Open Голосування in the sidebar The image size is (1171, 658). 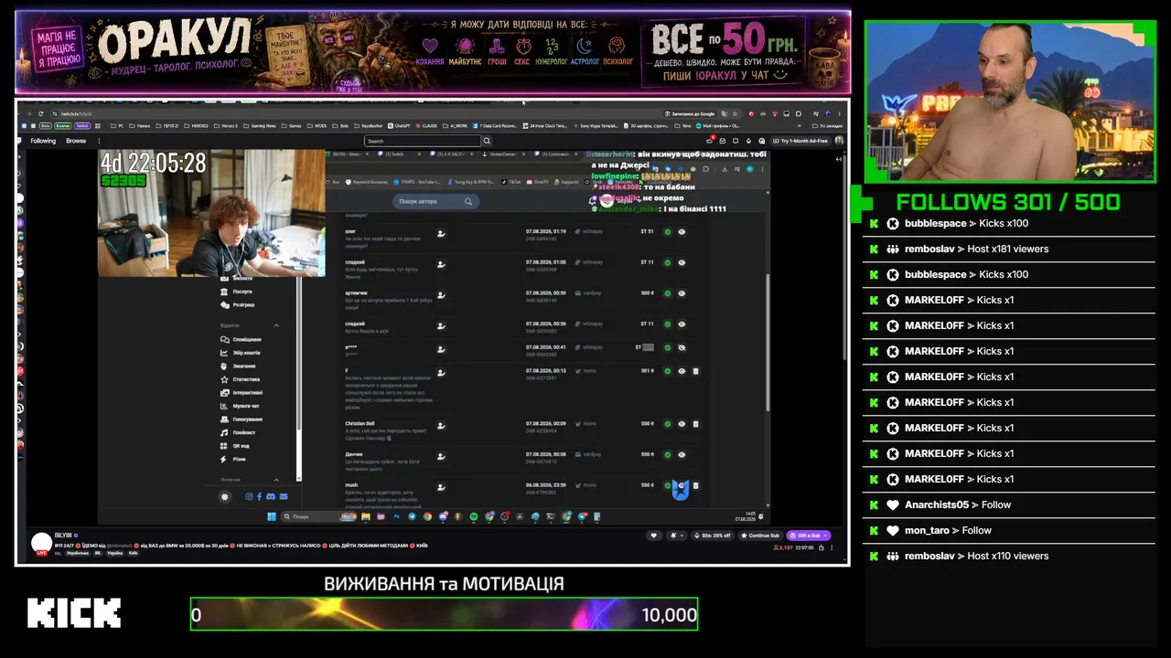click(242, 419)
